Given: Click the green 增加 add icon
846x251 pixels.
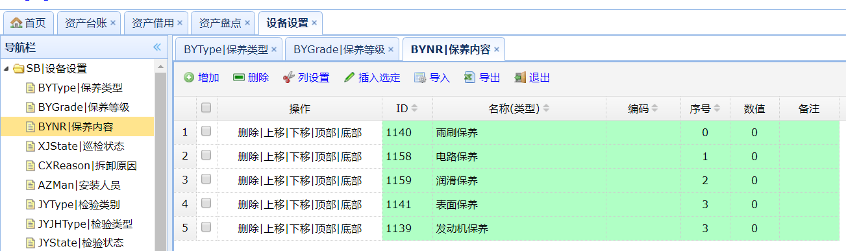Looking at the screenshot, I should [189, 78].
